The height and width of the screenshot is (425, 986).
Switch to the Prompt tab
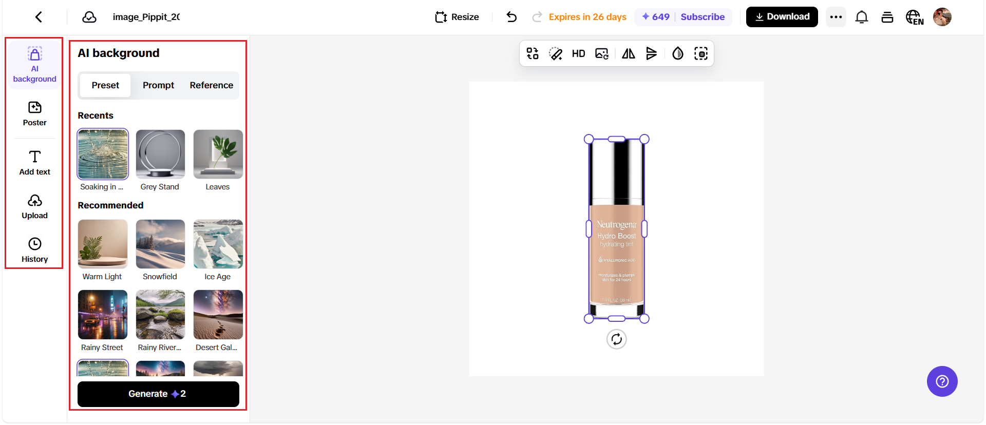(x=158, y=85)
